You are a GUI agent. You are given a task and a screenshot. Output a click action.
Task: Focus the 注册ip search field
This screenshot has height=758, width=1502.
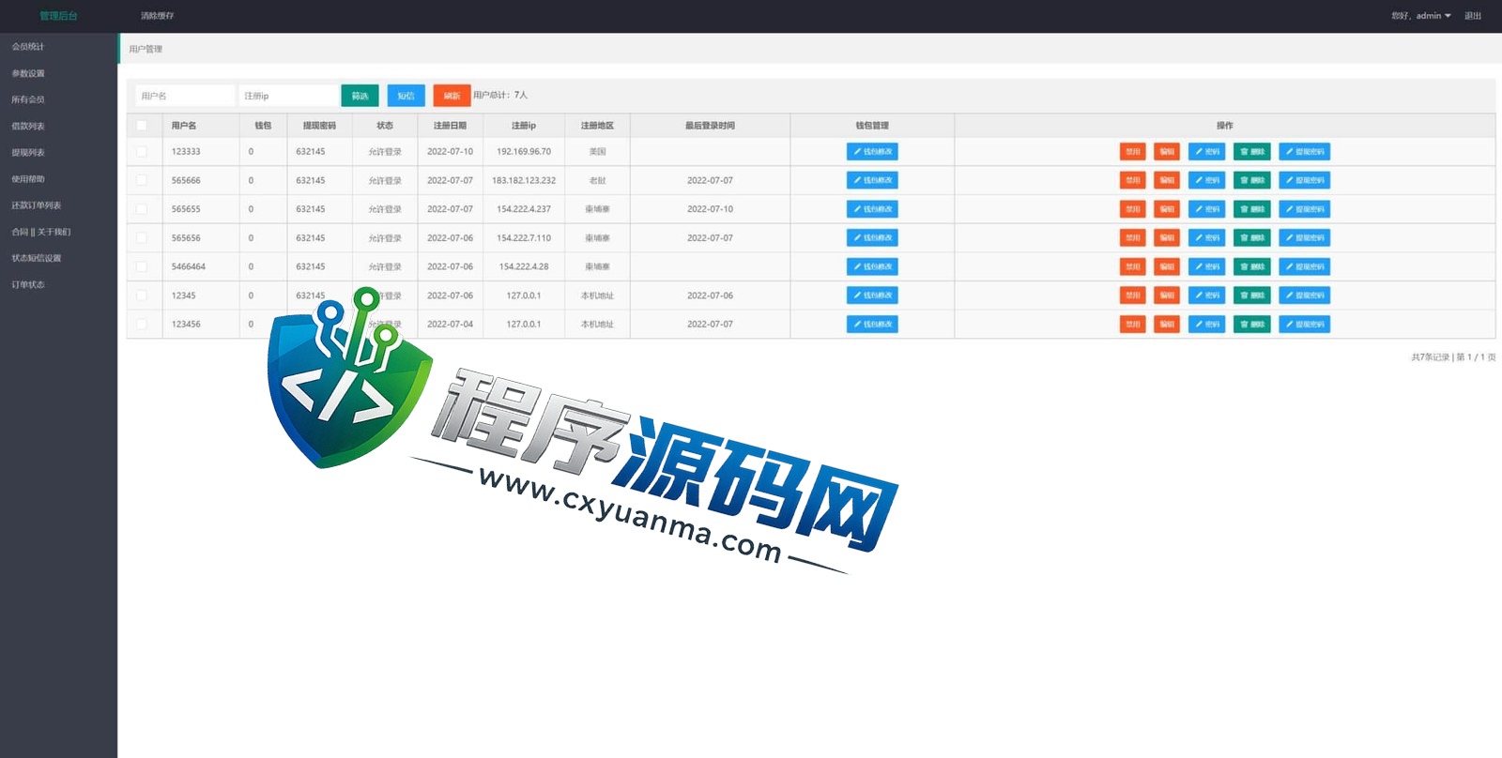[x=288, y=96]
